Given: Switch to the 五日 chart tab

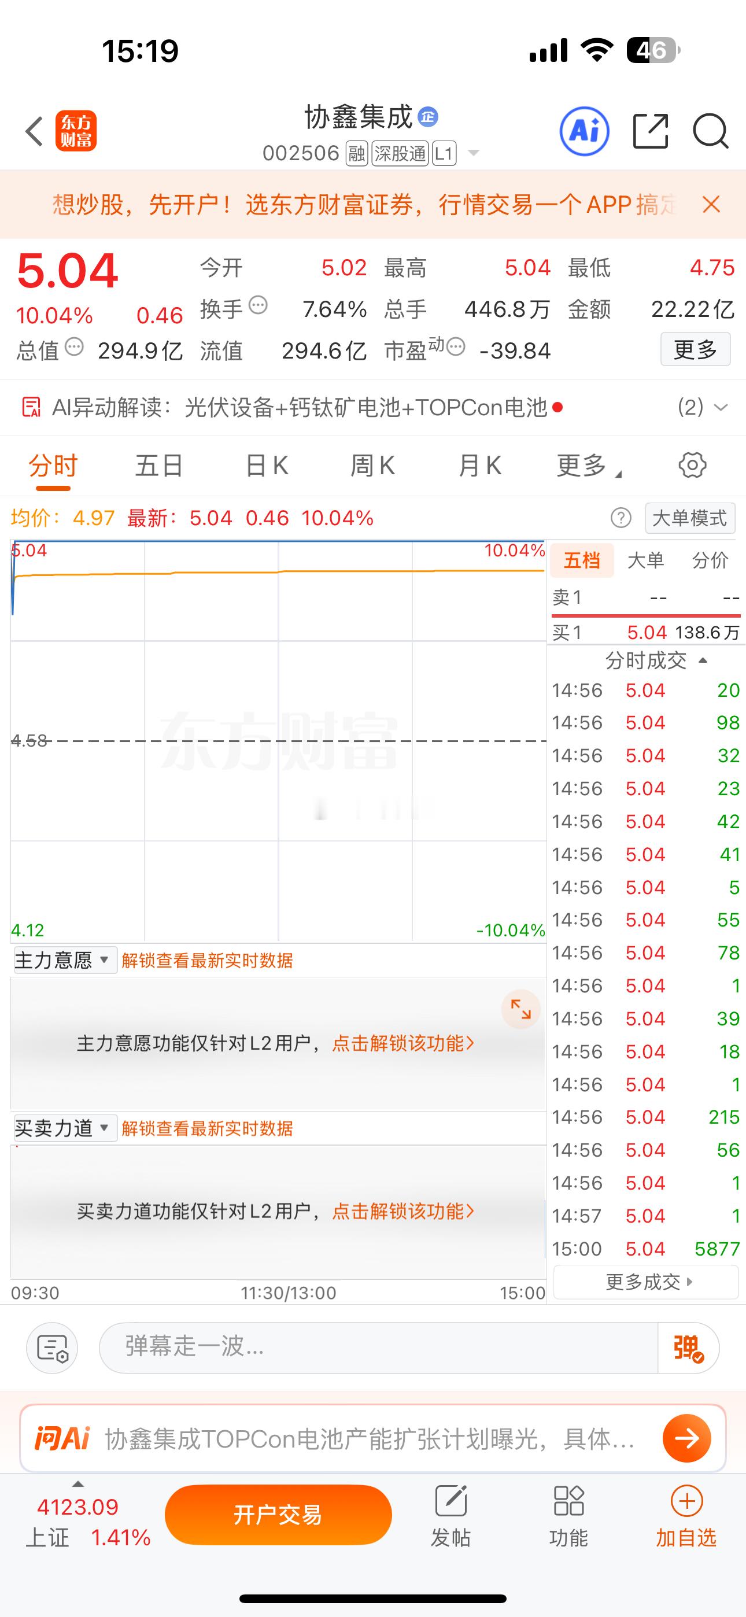Looking at the screenshot, I should coord(159,466).
